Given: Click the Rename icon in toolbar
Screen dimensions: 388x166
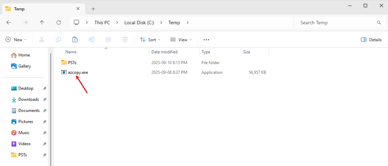Looking at the screenshot, I should tap(92, 40).
